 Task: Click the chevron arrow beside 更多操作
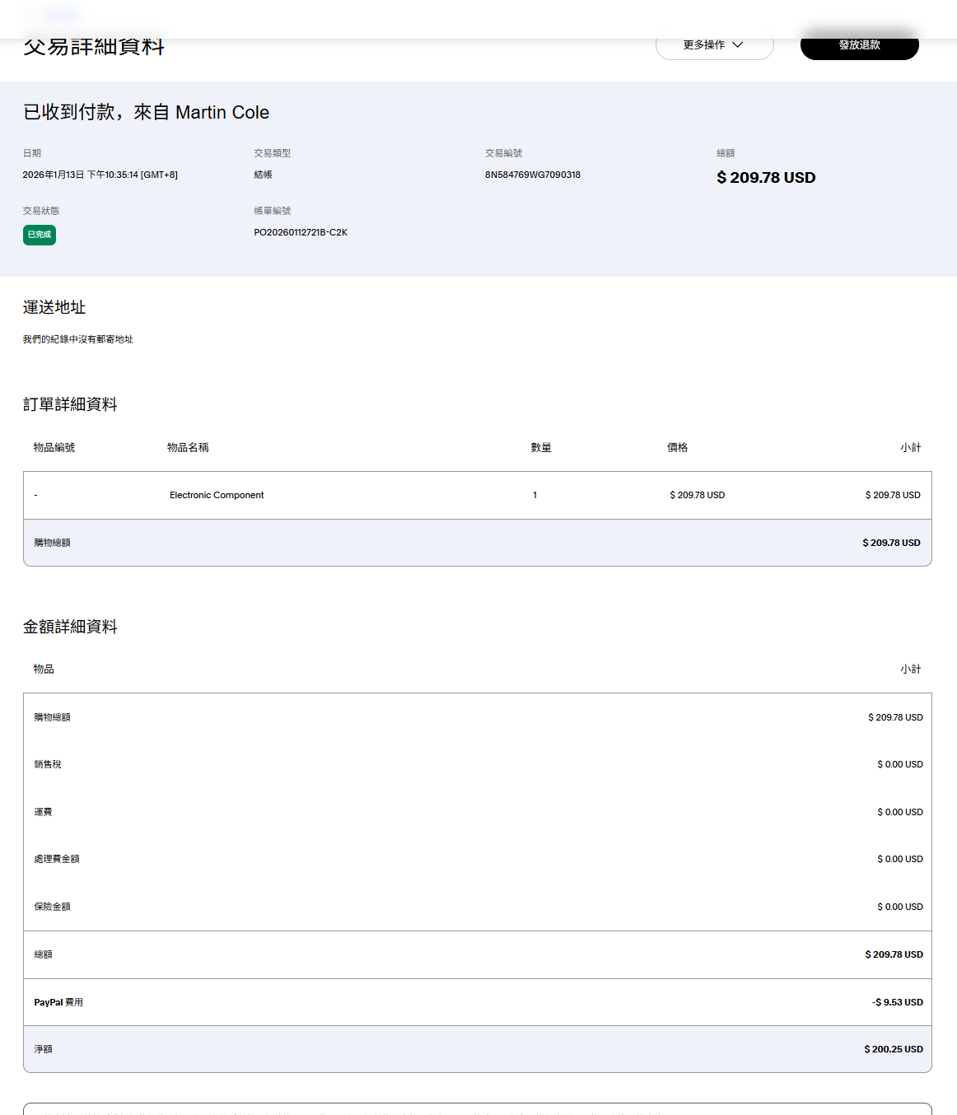[x=738, y=45]
